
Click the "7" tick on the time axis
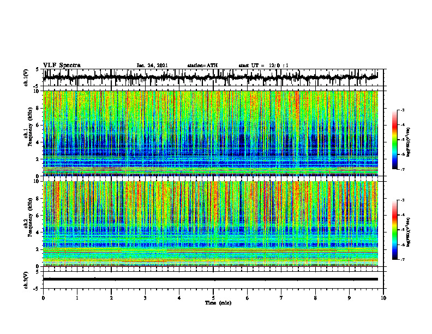(x=281, y=298)
